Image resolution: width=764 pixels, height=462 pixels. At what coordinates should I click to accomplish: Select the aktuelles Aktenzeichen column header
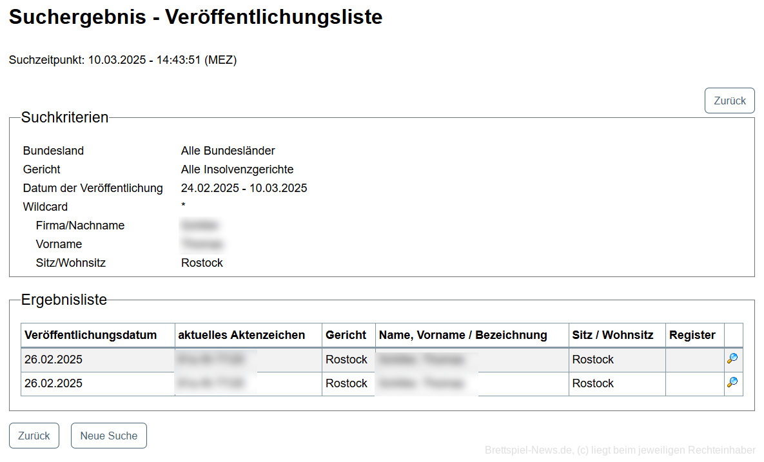(x=241, y=335)
